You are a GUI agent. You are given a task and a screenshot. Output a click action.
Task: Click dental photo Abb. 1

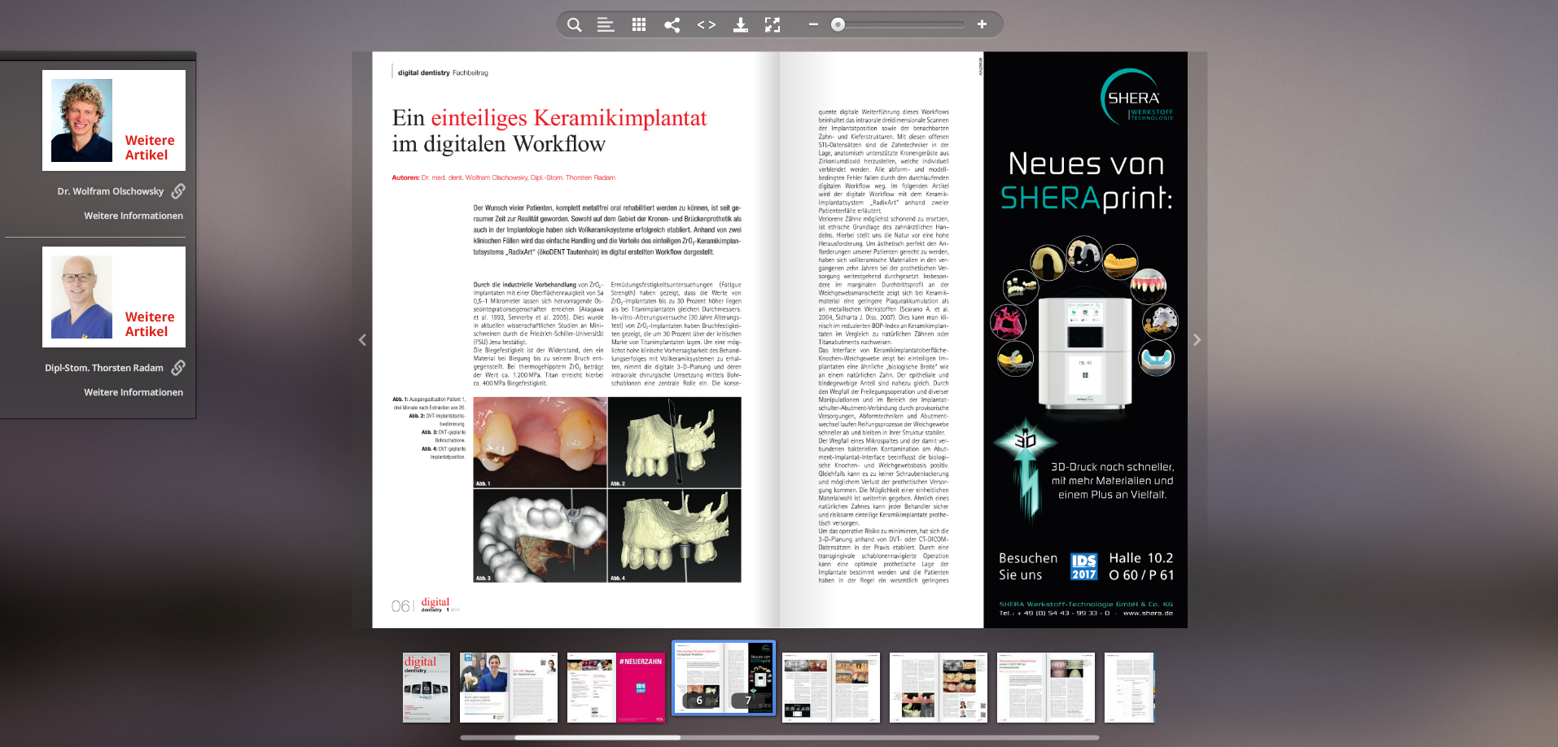(540, 443)
